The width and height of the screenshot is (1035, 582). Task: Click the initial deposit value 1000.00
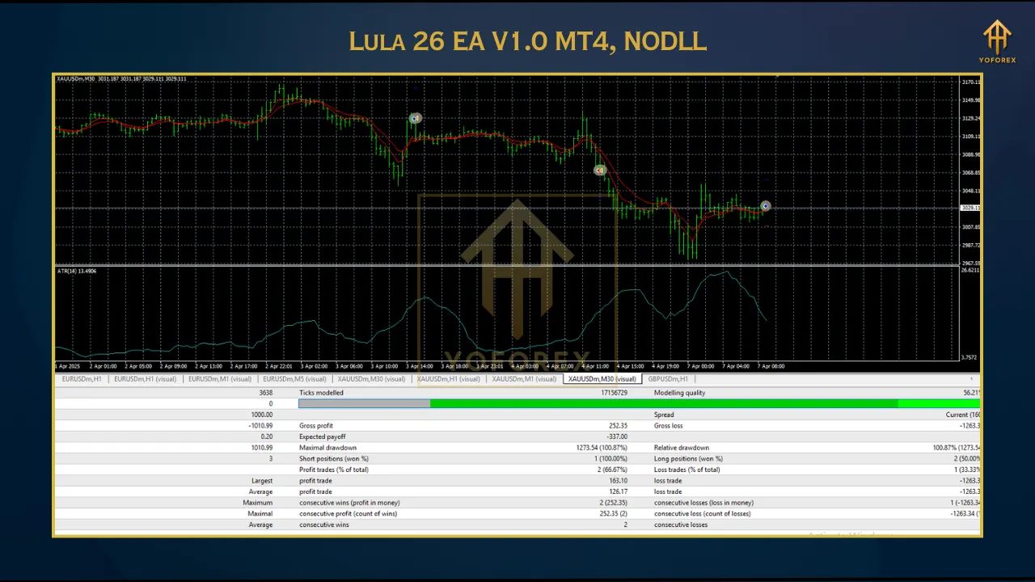click(262, 415)
